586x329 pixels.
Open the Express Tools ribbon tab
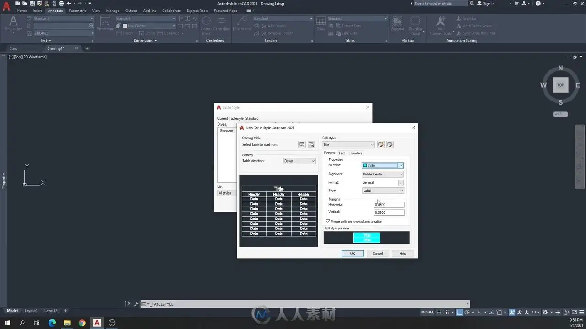click(197, 11)
